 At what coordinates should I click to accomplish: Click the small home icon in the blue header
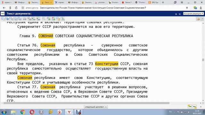(176, 14)
